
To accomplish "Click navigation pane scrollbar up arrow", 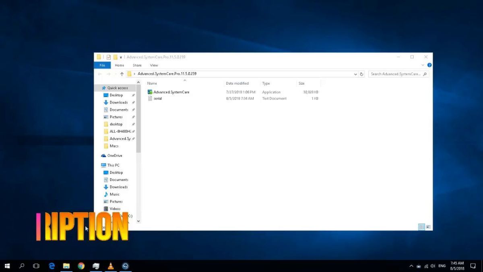I will click(x=138, y=83).
